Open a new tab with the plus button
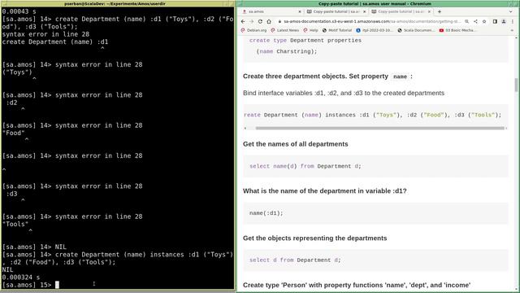520x293 pixels. [440, 11]
